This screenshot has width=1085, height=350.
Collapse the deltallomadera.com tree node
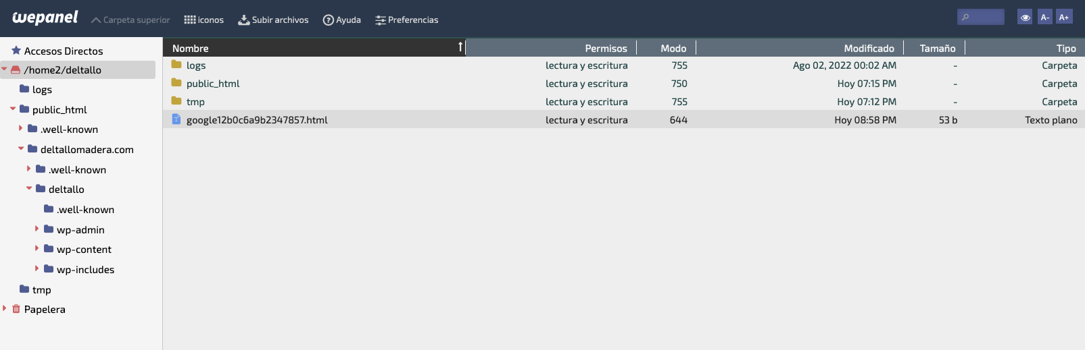click(21, 148)
